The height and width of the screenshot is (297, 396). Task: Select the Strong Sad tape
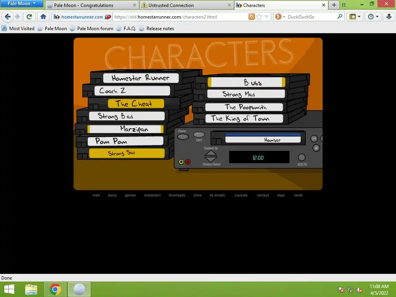[127, 153]
